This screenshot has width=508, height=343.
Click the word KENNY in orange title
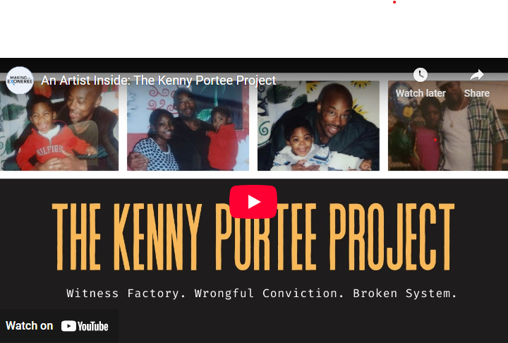point(158,237)
